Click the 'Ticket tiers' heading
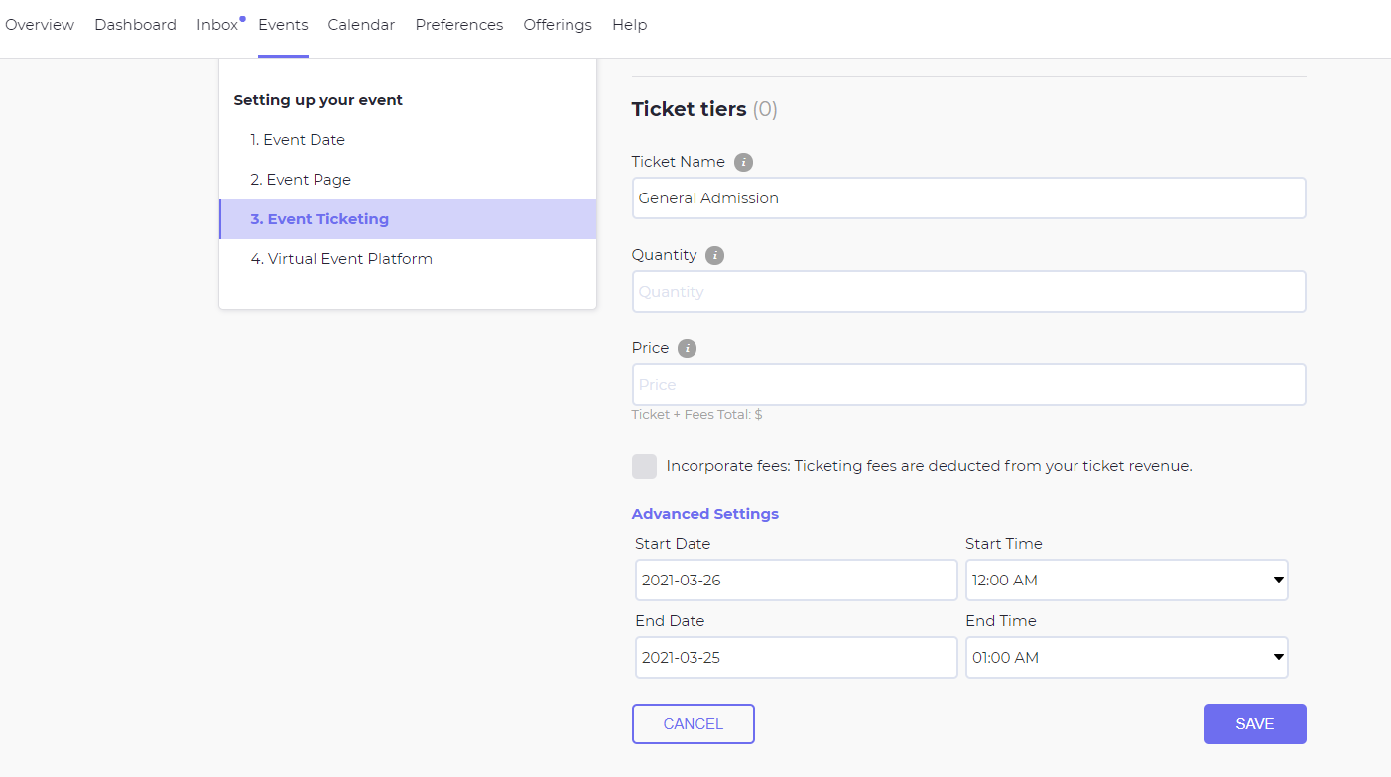 point(690,109)
